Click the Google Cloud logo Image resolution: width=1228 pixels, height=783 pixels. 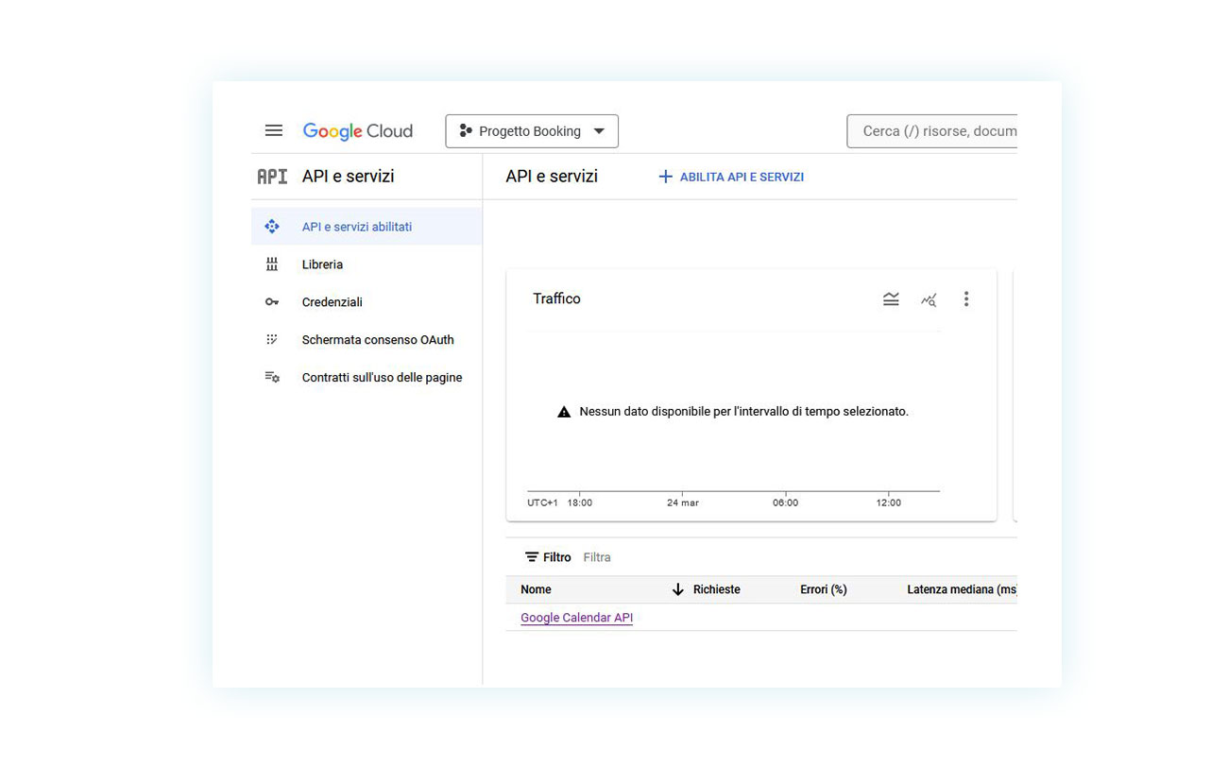(x=358, y=131)
